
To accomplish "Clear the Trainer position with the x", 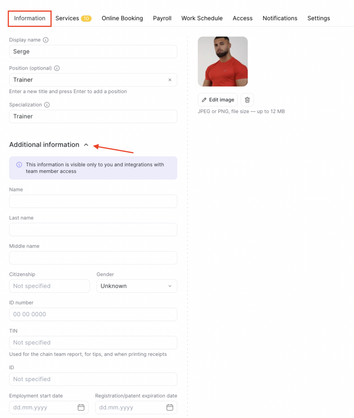I will tap(170, 80).
